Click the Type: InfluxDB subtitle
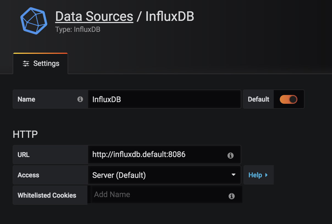332x224 pixels. tap(78, 29)
